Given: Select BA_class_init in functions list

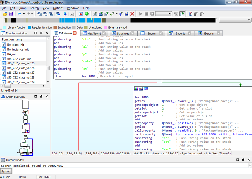Looking at the screenshot, I should tap(15, 45).
